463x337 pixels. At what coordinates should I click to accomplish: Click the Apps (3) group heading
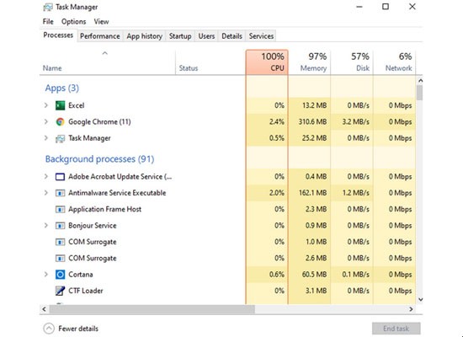tap(62, 88)
